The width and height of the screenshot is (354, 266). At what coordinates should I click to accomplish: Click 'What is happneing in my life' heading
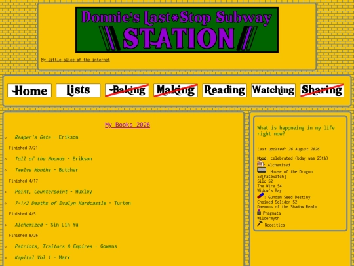click(296, 131)
